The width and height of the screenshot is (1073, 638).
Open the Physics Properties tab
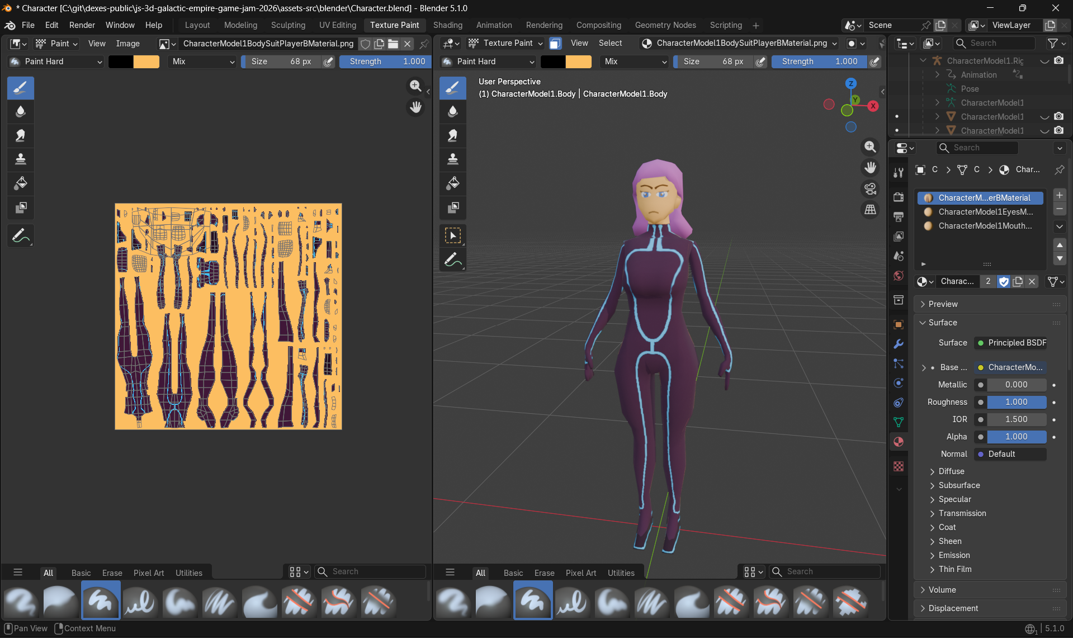(x=898, y=383)
